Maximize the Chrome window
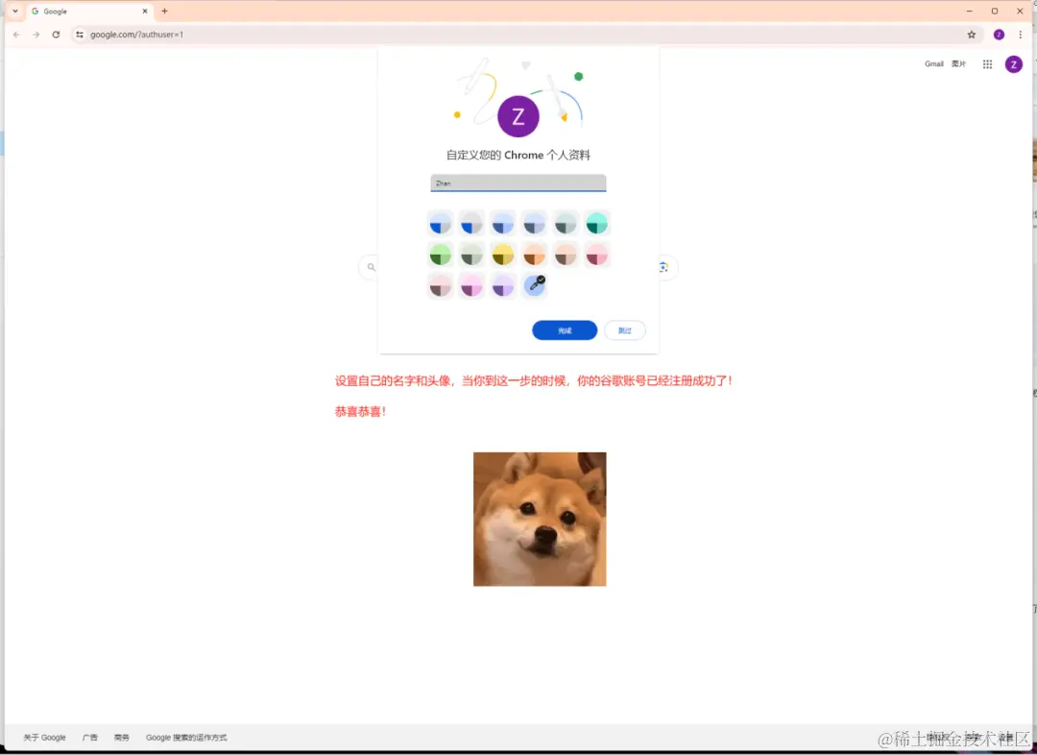The image size is (1037, 755). 994,12
